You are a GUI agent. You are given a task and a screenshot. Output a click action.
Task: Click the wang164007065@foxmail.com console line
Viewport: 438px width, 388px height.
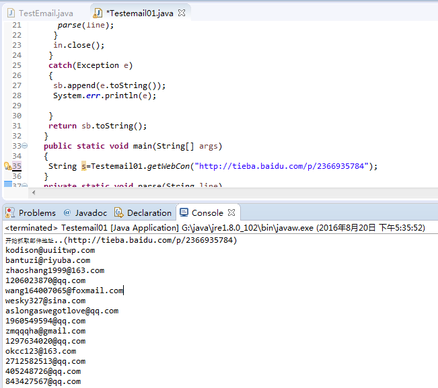(64, 290)
